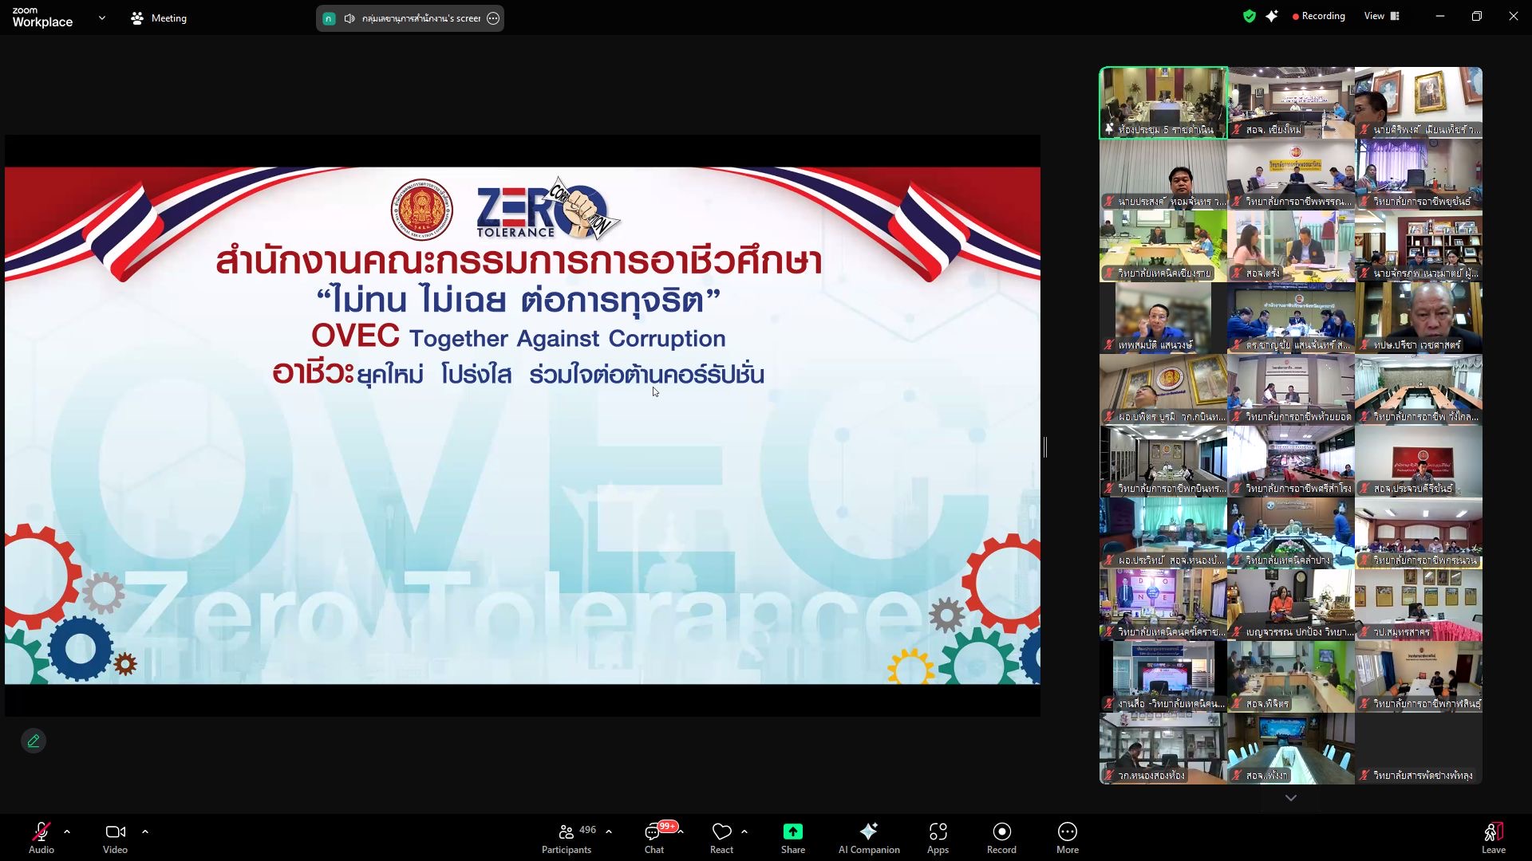Click the muted mic icon on สอจ.พิจิตร
1532x861 pixels.
[1237, 703]
